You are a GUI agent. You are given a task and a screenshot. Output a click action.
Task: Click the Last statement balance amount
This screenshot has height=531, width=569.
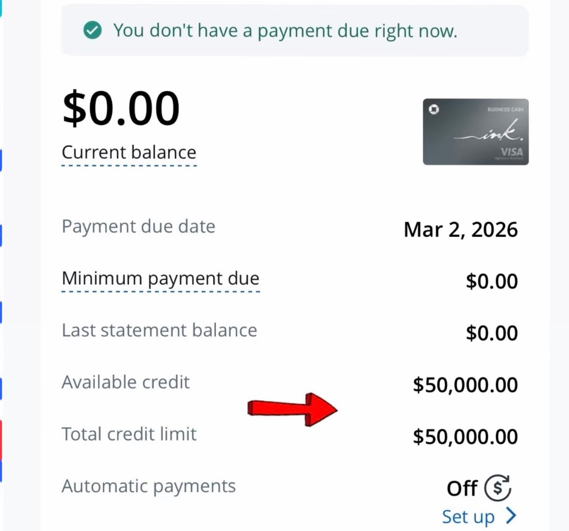point(491,333)
